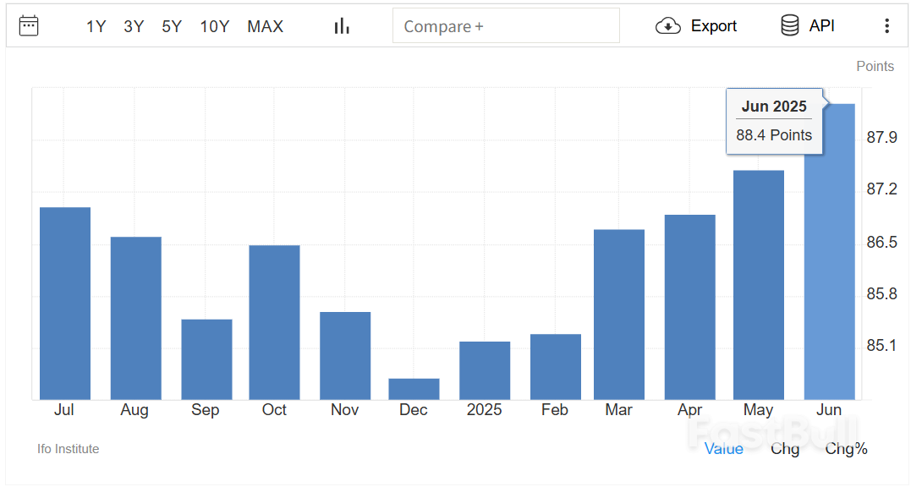Click the bar chart type icon

(x=342, y=26)
